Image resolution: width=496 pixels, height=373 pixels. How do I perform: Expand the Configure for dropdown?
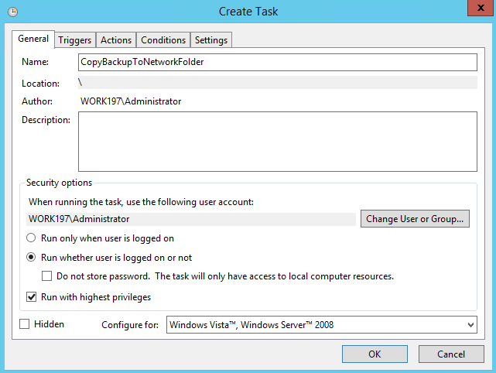tap(322, 325)
